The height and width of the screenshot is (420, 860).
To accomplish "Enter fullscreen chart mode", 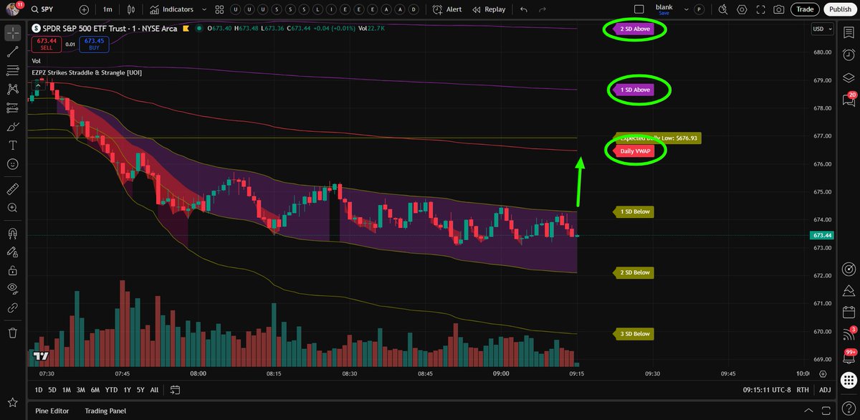I will click(x=760, y=9).
